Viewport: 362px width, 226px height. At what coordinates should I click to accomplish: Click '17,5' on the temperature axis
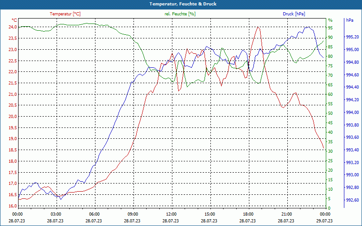click(13, 173)
